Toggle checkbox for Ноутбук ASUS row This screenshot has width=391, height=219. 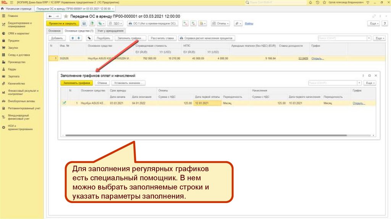pyautogui.click(x=64, y=103)
